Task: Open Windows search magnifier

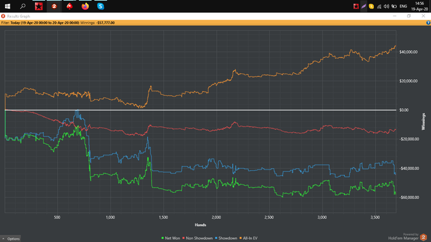Action: coord(23,6)
